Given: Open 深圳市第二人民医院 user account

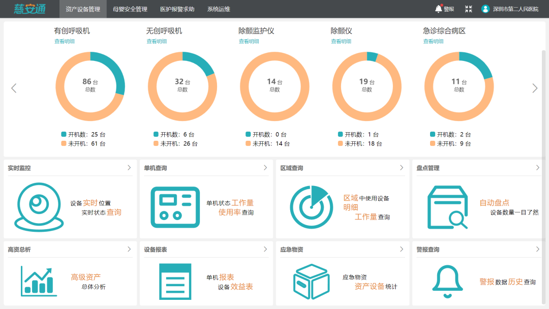Looking at the screenshot, I should [510, 9].
